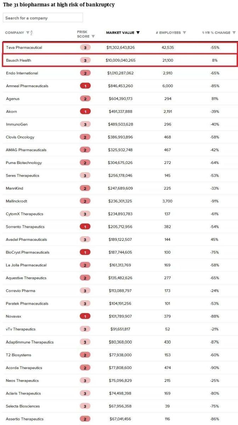This screenshot has height=425, width=238.
Task: Click the Market Value sort arrow
Action: 138,33
